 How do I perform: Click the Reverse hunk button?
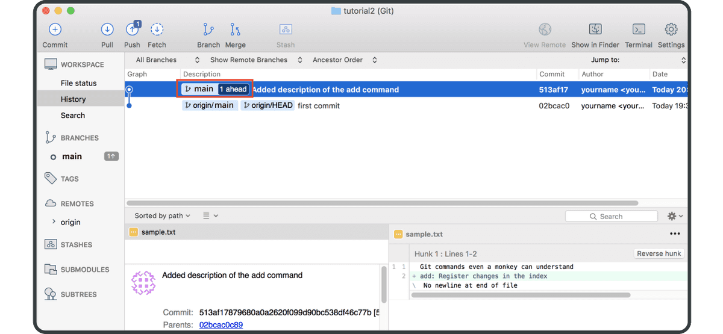point(659,253)
